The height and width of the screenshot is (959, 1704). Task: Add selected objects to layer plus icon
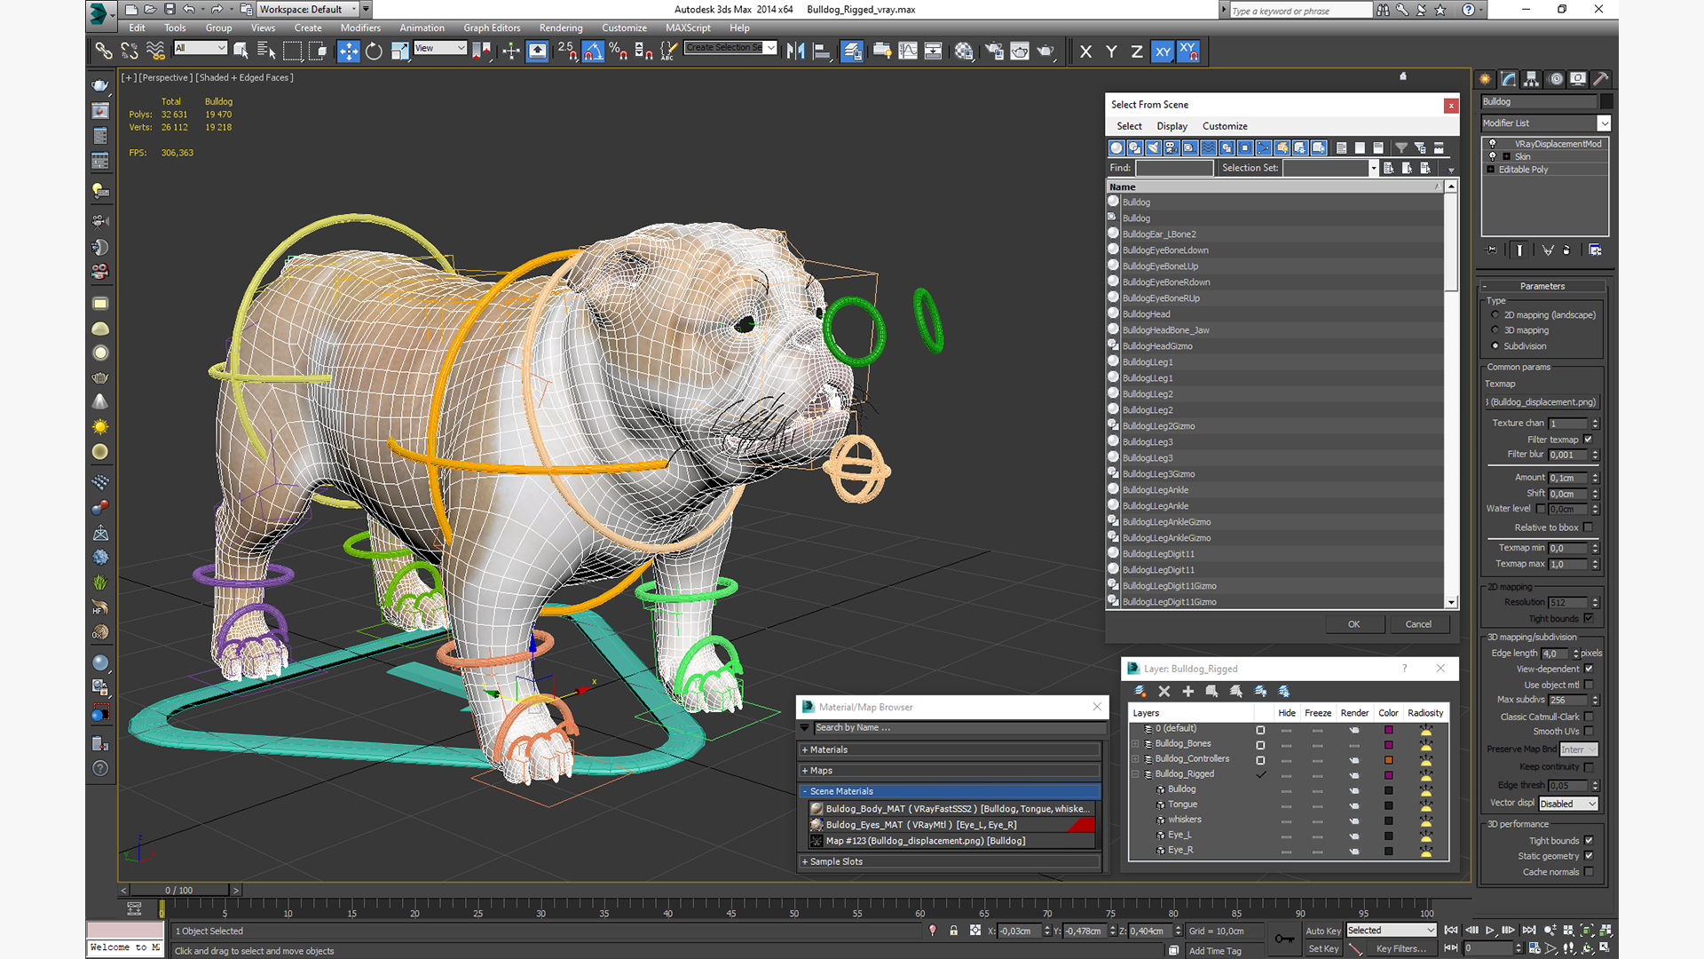1188,691
